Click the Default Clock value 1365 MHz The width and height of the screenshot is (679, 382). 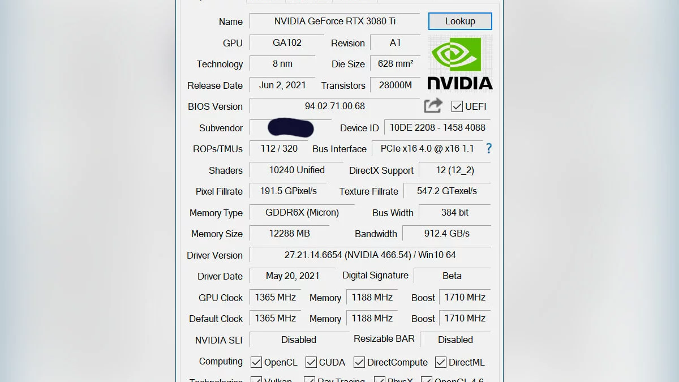coord(276,319)
